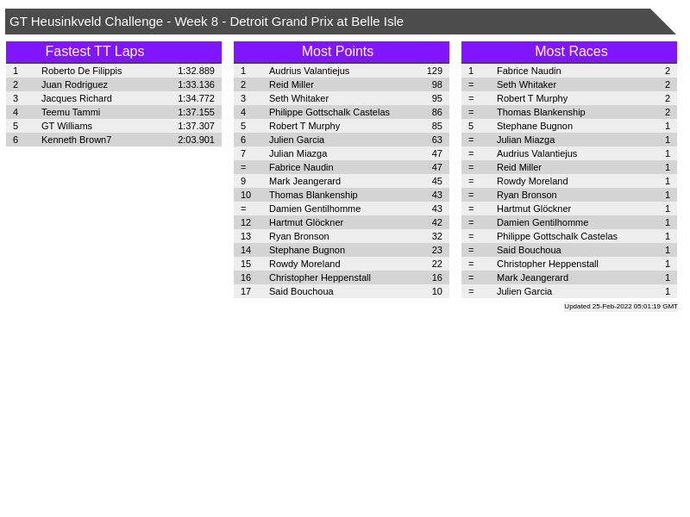The width and height of the screenshot is (690, 517).
Task: Click GT Williams's lap time 1:37.307
Action: pos(196,126)
